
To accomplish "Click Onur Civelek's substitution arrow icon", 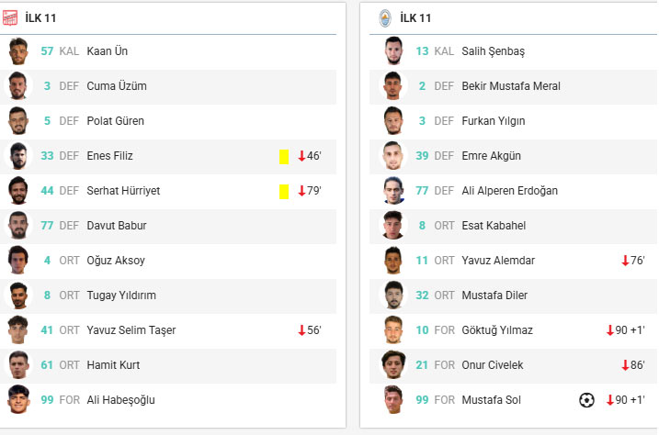I will 625,365.
